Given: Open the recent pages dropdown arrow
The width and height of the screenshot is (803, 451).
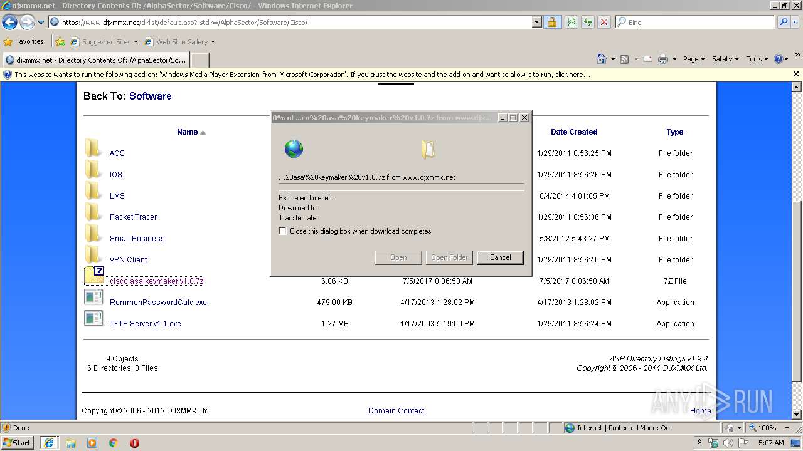Looking at the screenshot, I should [41, 23].
